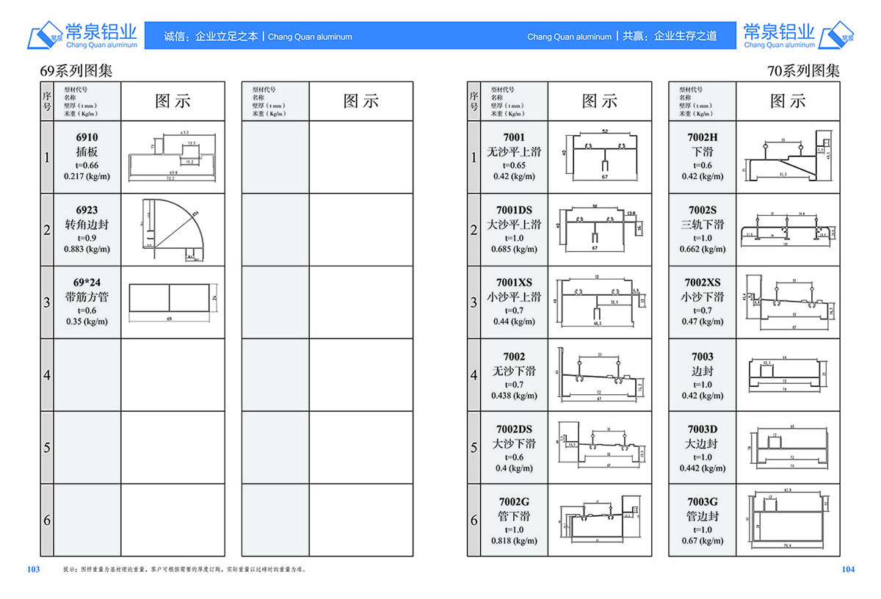Click the 7002G profile code
This screenshot has width=881, height=599.
pyautogui.click(x=514, y=502)
